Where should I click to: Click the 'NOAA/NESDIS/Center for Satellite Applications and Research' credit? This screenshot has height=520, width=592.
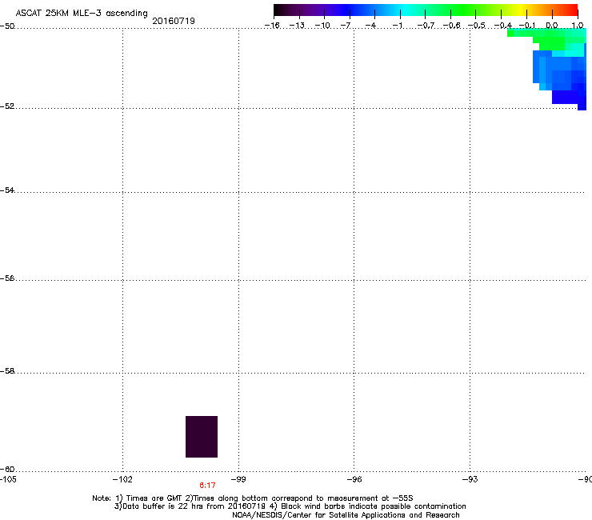(346, 515)
